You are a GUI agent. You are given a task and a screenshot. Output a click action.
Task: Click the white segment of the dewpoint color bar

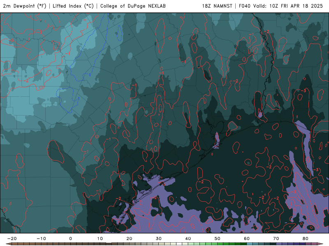179,244
